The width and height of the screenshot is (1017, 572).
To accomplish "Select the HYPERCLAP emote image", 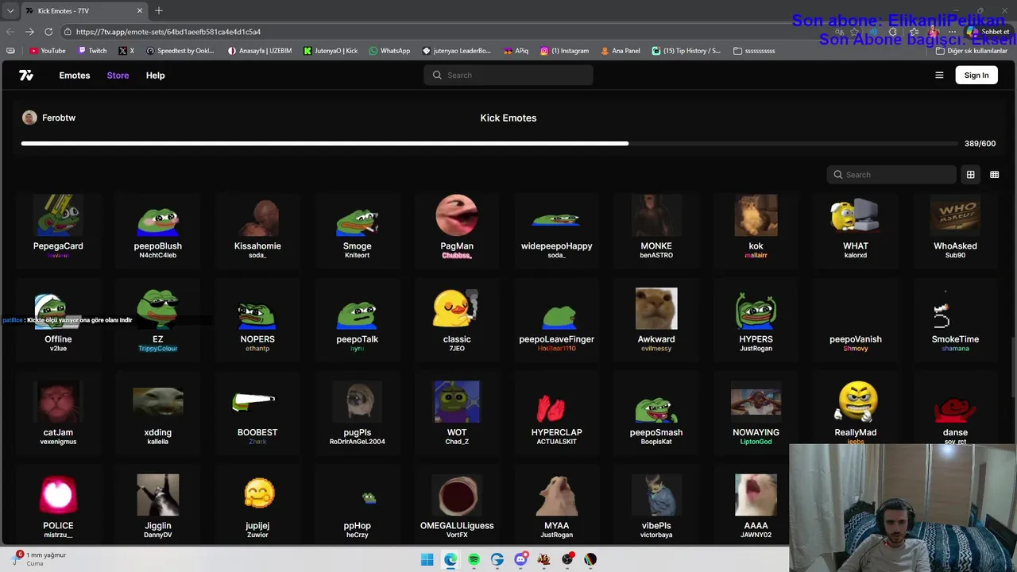I will click(550, 408).
